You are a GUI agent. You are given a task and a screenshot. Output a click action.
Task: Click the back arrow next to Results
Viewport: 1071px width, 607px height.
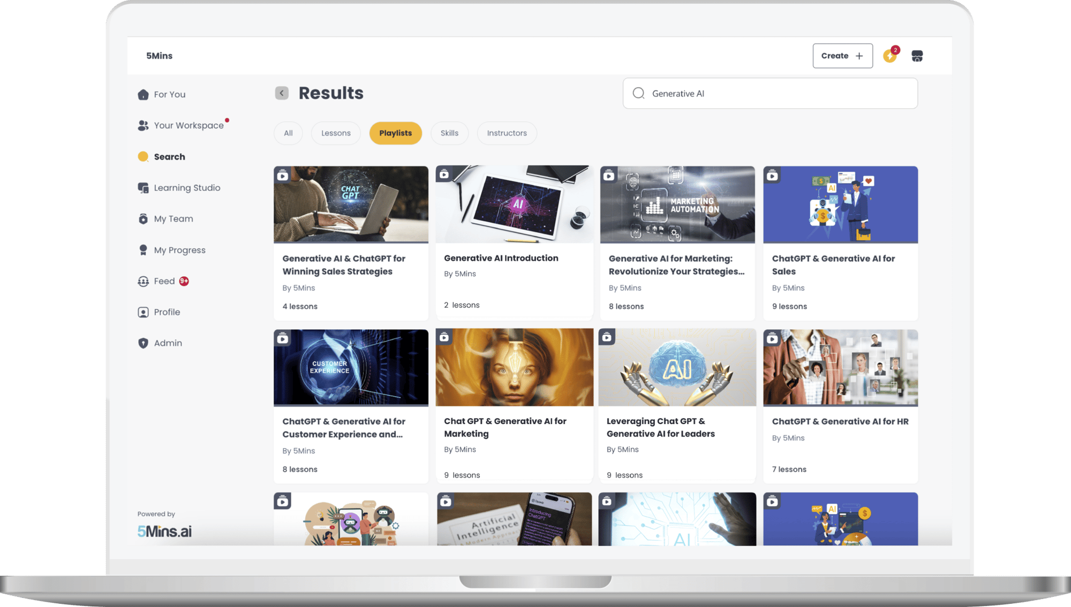[x=282, y=93]
